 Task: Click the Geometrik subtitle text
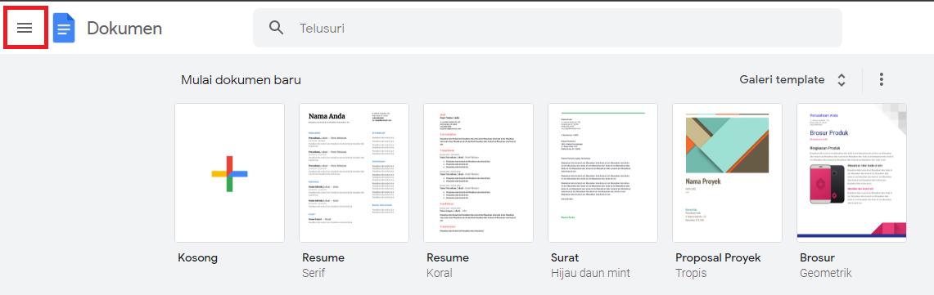(826, 274)
